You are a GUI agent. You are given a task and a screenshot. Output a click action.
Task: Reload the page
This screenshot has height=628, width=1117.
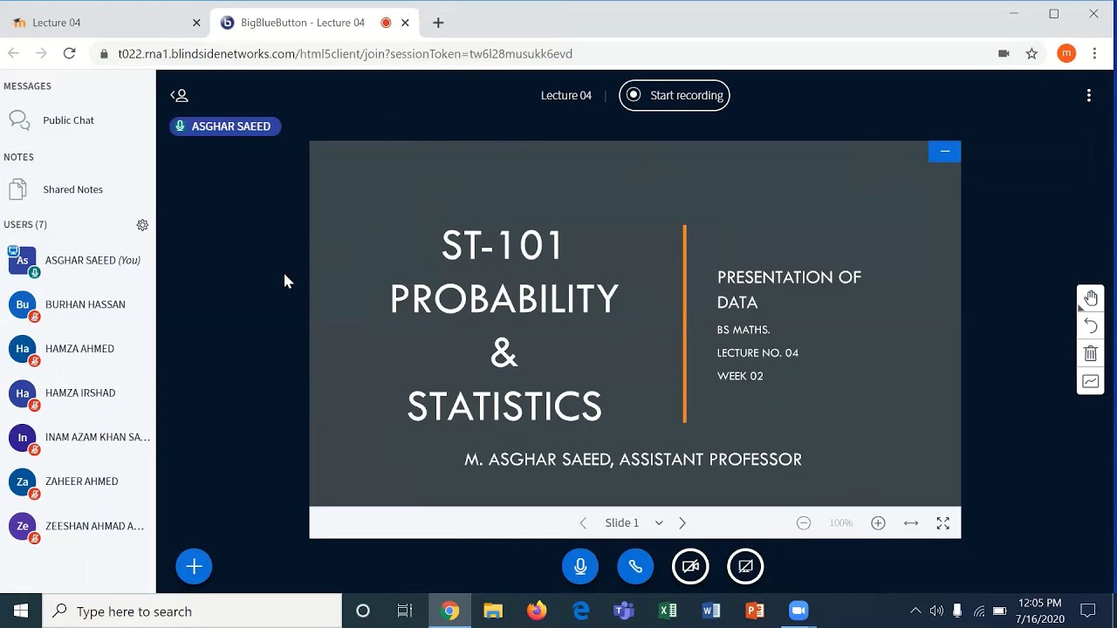point(69,53)
